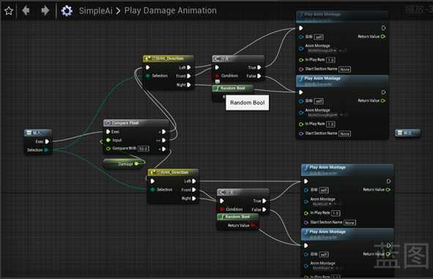Image resolution: width=433 pixels, height=279 pixels.
Task: Click False exec pin on lower Branch node
Action: pos(264,209)
